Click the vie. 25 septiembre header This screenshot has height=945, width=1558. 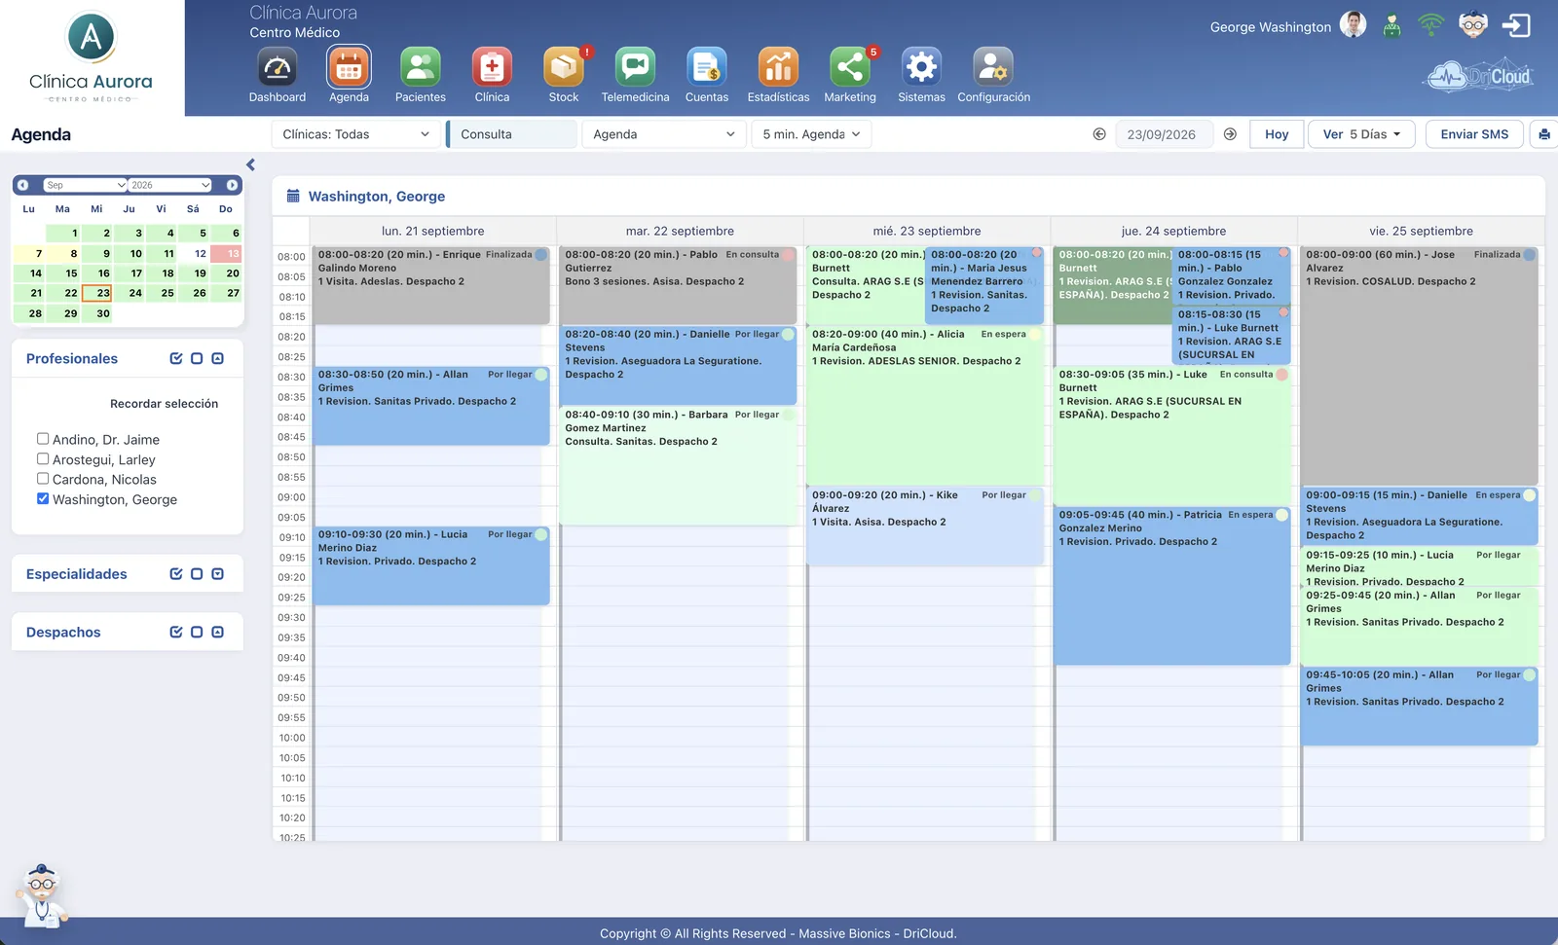[1421, 231]
